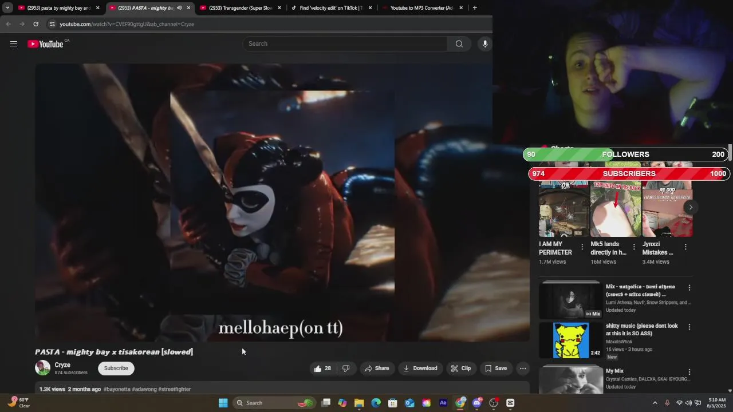Share the PASTA video

[377, 369]
